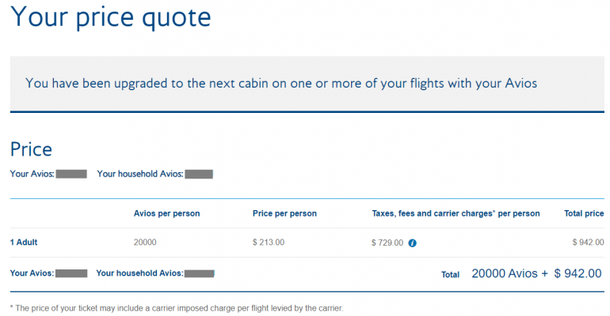
Task: Select the "Taxes, fees and carrier charges" header
Action: pyautogui.click(x=456, y=213)
